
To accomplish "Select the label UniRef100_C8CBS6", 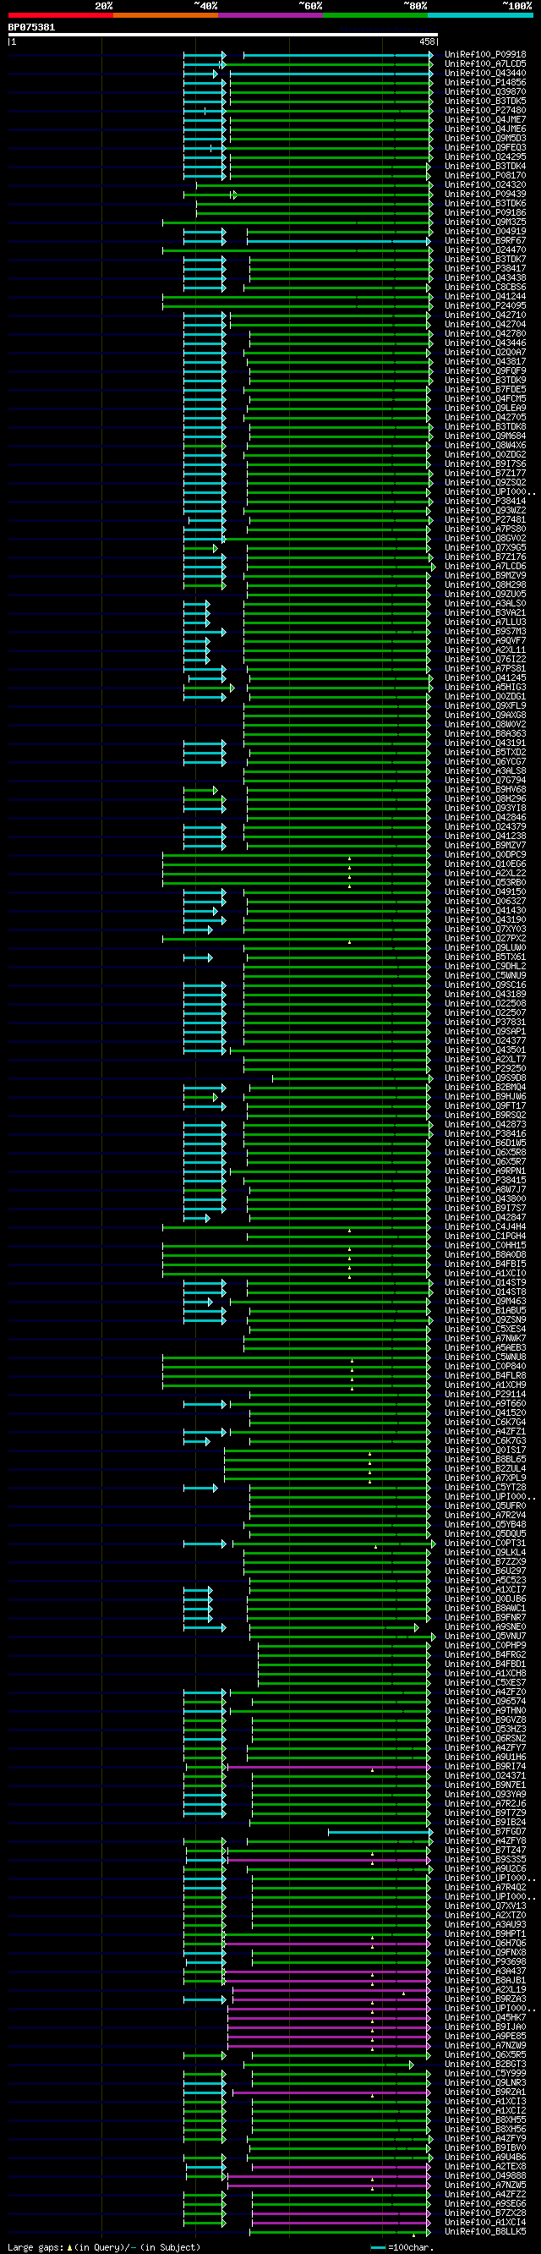I will tap(485, 287).
